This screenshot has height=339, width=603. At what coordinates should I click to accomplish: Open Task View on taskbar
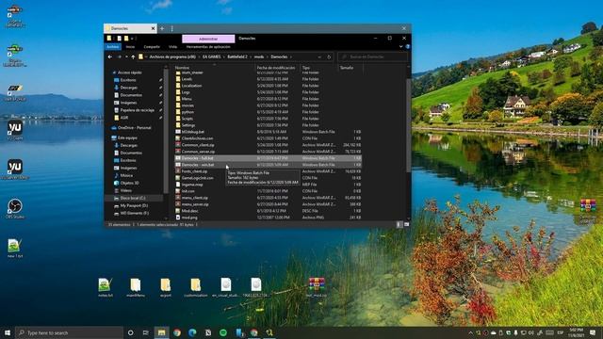click(146, 332)
